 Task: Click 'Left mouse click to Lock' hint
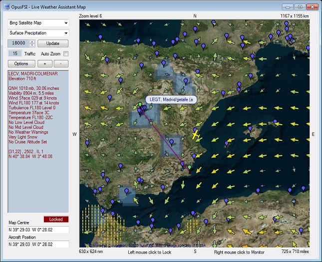click(149, 253)
